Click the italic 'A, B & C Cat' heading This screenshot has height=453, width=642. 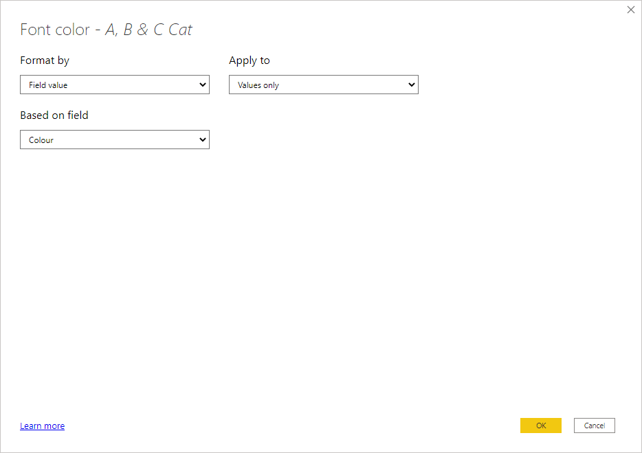pyautogui.click(x=148, y=30)
